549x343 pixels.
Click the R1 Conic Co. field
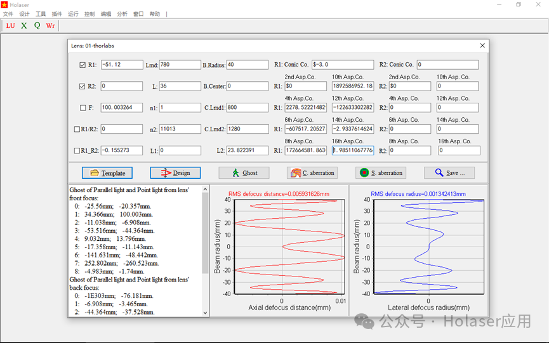coord(343,65)
